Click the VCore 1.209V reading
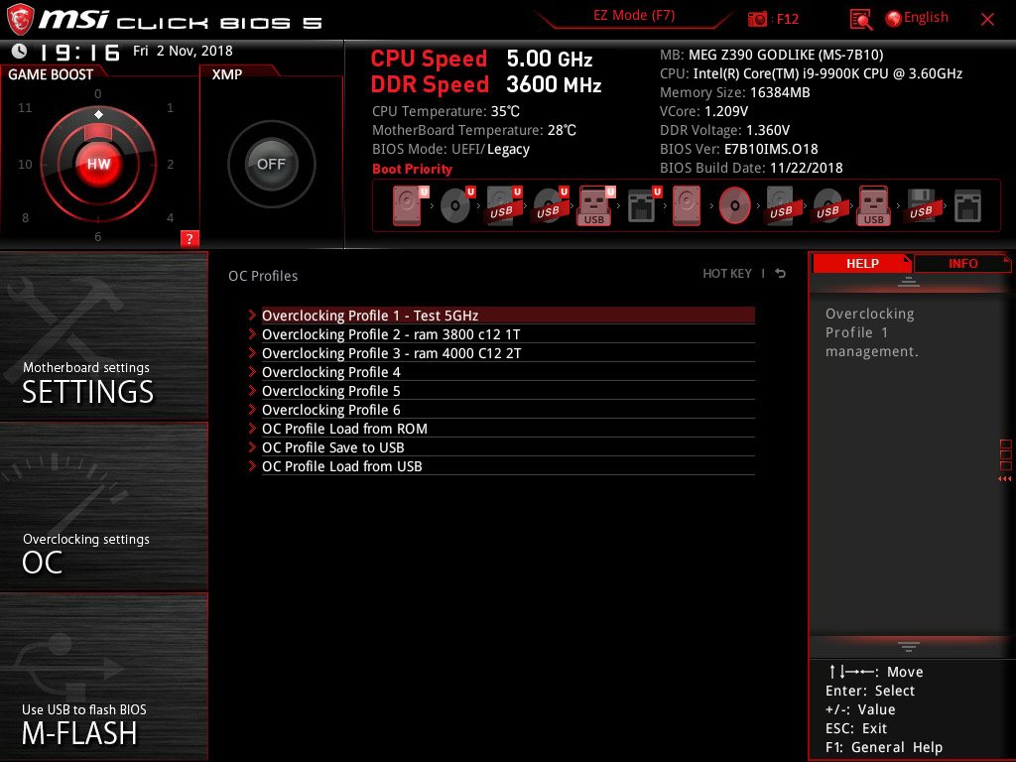This screenshot has width=1016, height=762. coord(703,111)
